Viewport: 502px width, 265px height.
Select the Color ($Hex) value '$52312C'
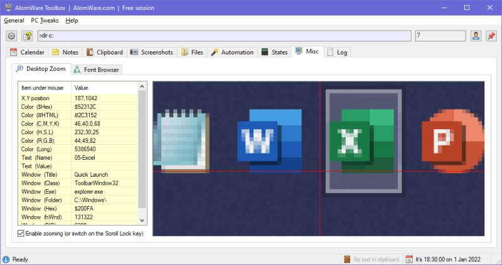pyautogui.click(x=85, y=107)
